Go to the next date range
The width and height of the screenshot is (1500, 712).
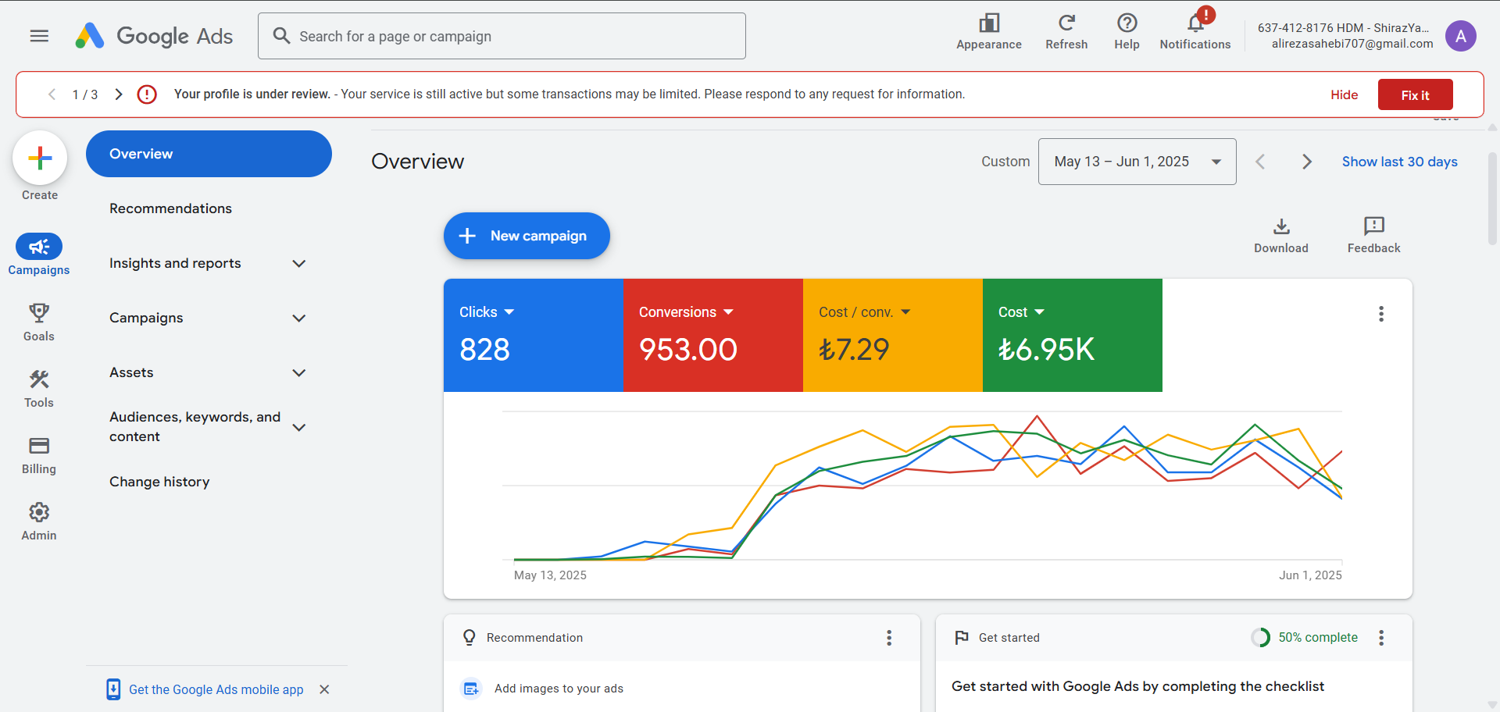click(1307, 162)
